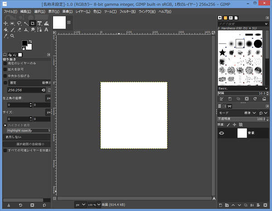Viewport: 272px width, 211px height.
Task: Open the layer mode 標準 dropdown
Action: 248,113
